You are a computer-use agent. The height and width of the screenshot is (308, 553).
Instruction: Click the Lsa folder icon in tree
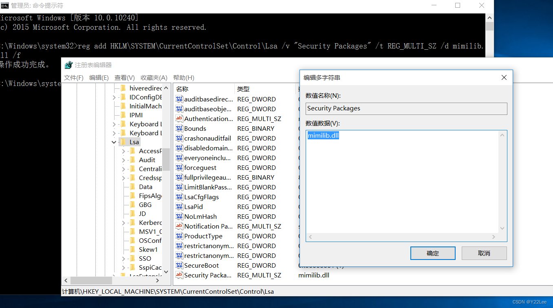[123, 142]
